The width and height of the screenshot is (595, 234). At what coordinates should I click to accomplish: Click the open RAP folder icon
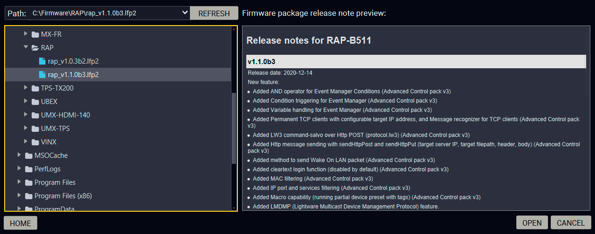(x=35, y=48)
